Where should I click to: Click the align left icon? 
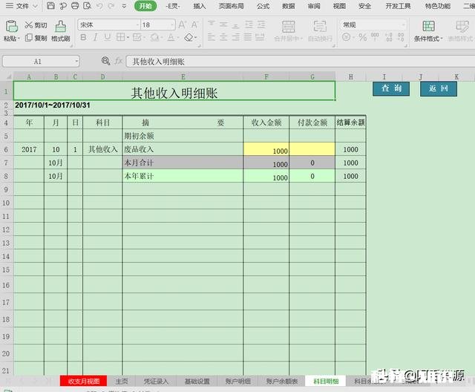point(211,37)
